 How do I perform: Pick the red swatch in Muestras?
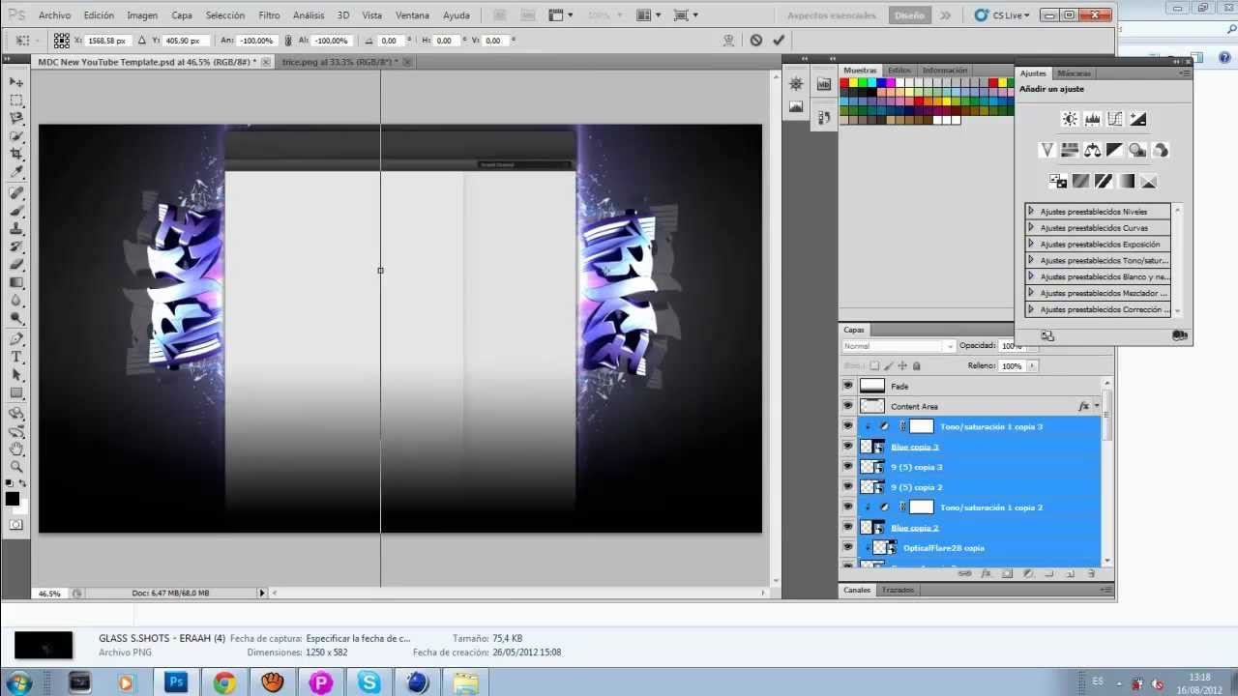(844, 83)
